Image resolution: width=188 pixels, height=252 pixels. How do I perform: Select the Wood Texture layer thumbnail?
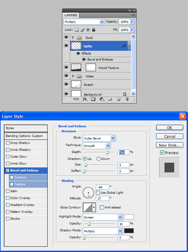[x=76, y=67]
